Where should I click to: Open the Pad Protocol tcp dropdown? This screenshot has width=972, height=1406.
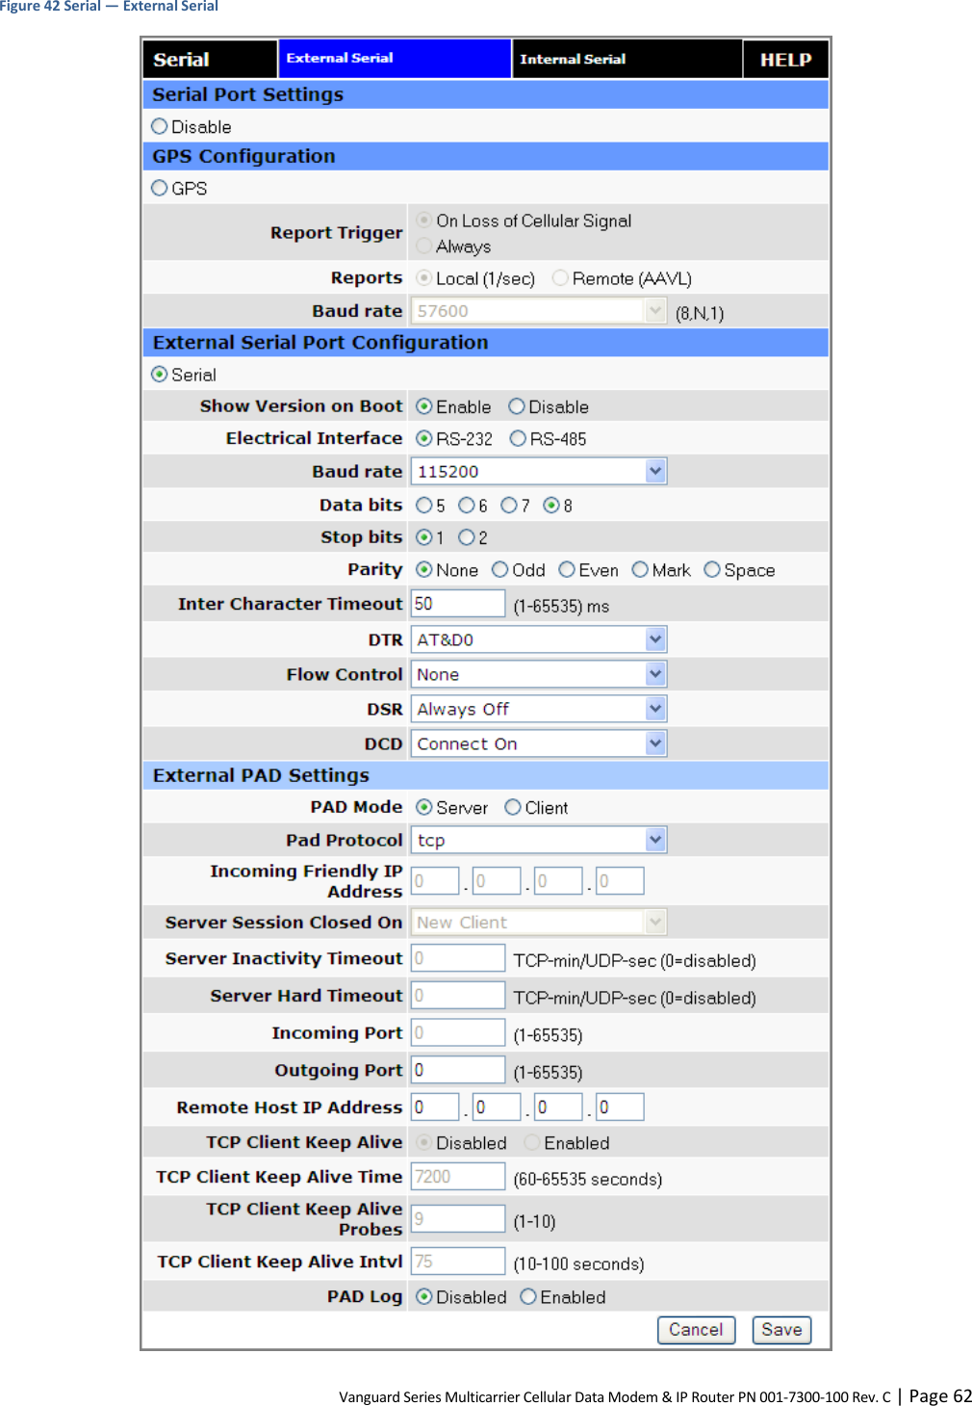pyautogui.click(x=539, y=840)
